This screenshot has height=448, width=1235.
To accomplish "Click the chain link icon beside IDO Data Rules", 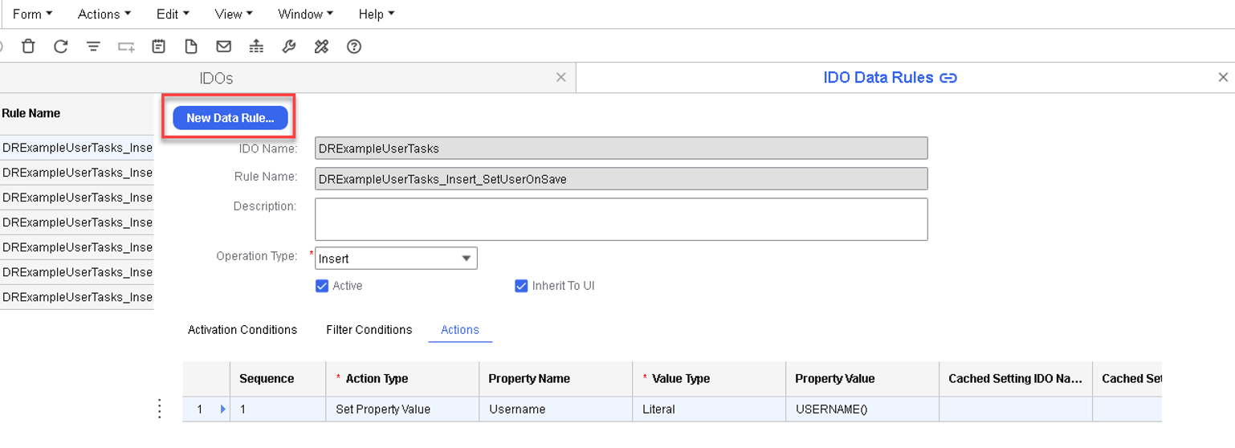I will (x=948, y=78).
